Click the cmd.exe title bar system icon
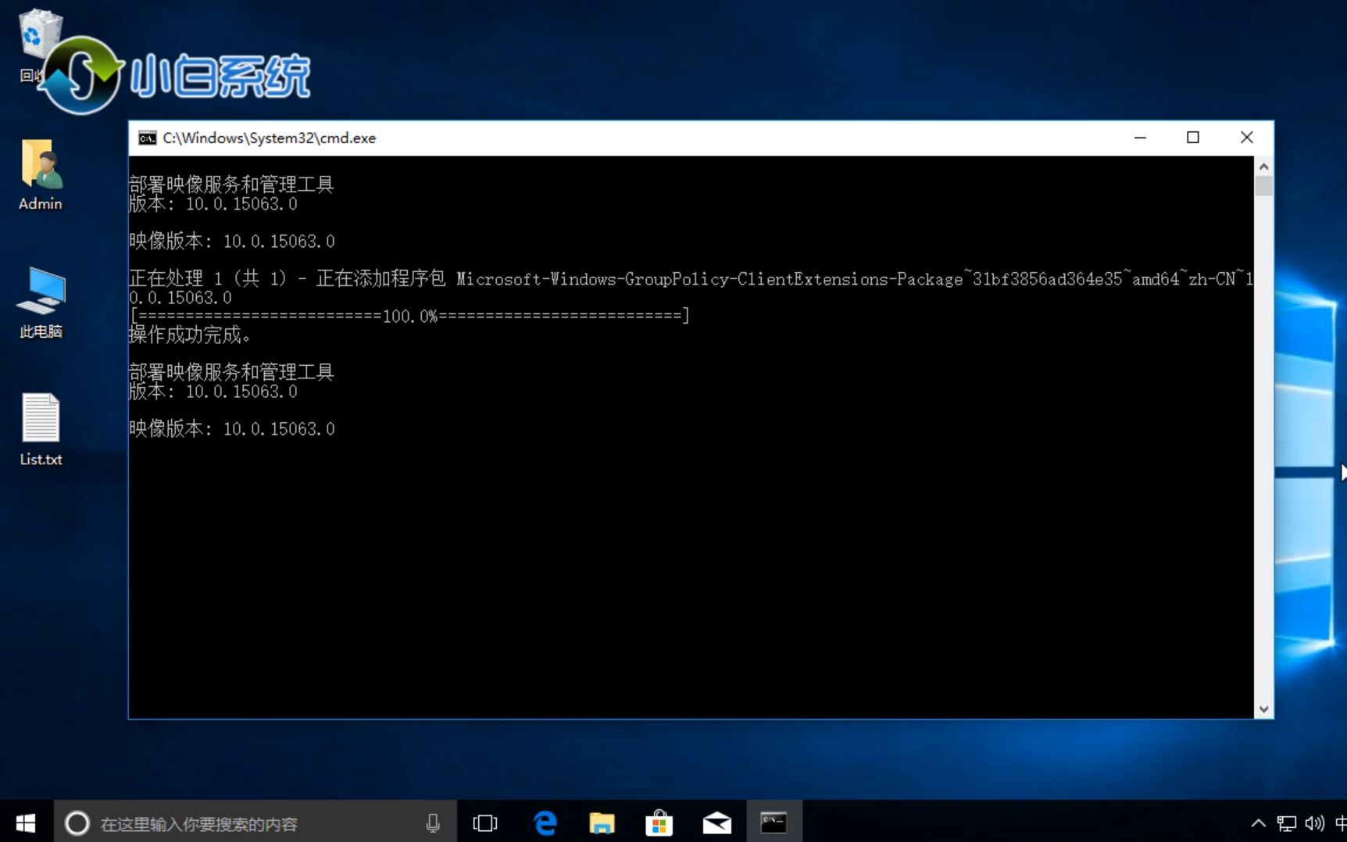 (x=147, y=138)
